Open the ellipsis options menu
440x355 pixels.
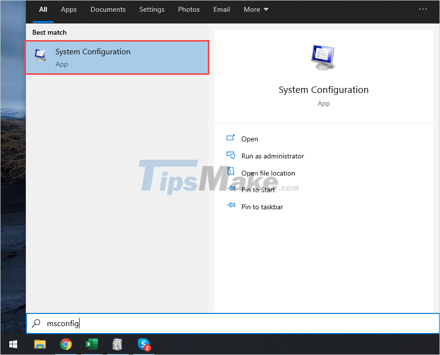[422, 9]
